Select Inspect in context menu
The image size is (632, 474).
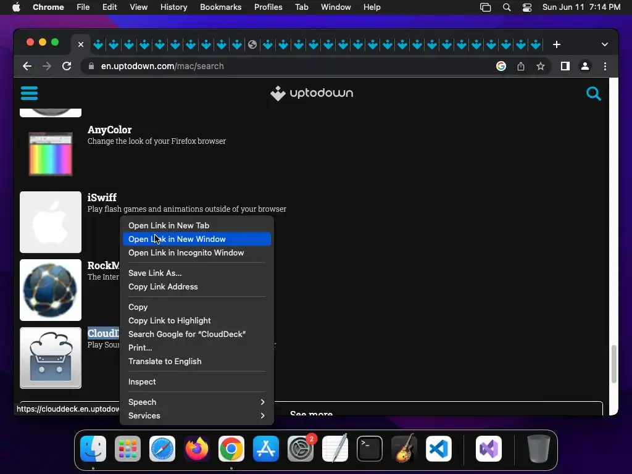pyautogui.click(x=197, y=381)
